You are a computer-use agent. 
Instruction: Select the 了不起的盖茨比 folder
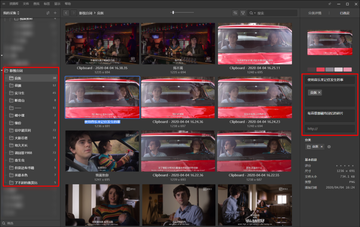click(31, 182)
